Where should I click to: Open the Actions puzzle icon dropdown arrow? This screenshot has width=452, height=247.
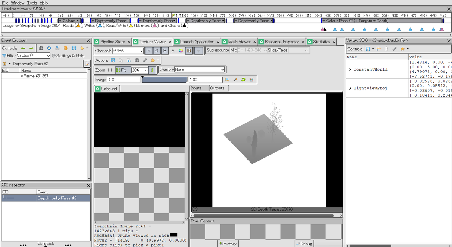(158, 60)
